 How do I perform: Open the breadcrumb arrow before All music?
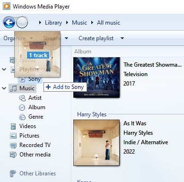point(92,23)
